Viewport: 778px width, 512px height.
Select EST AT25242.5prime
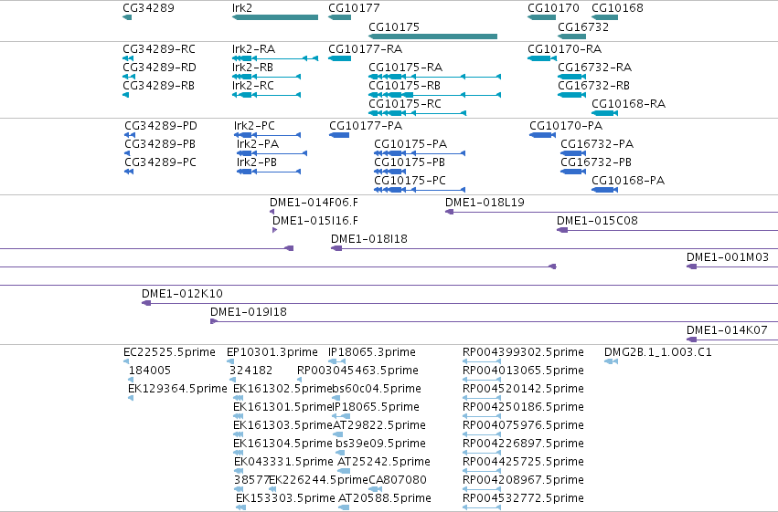tap(384, 462)
